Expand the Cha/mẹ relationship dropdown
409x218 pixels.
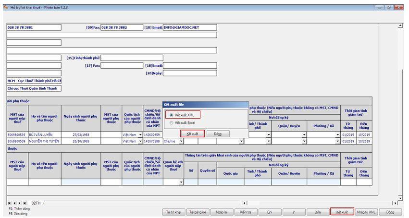(181, 142)
